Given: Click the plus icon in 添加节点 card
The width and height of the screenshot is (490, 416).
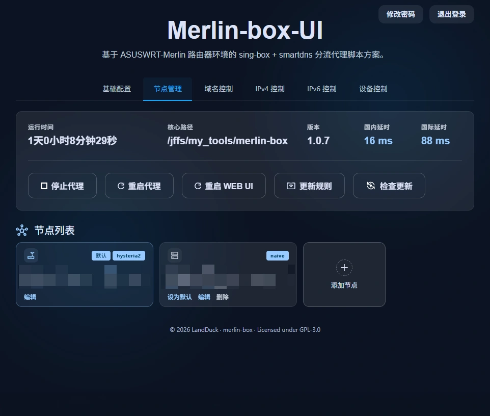Looking at the screenshot, I should (344, 268).
